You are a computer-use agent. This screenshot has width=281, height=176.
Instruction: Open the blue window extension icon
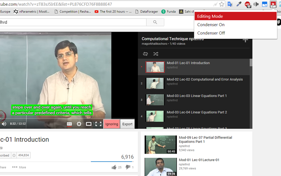pos(264,4)
